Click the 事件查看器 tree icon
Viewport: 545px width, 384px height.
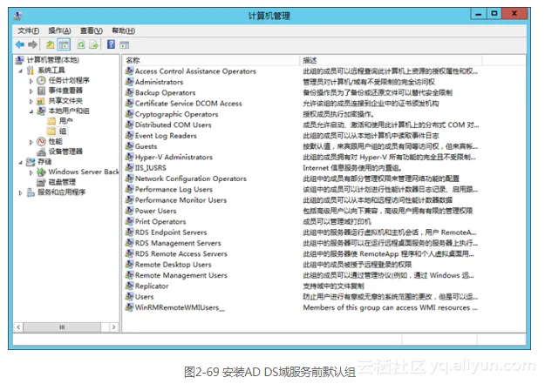[x=41, y=91]
